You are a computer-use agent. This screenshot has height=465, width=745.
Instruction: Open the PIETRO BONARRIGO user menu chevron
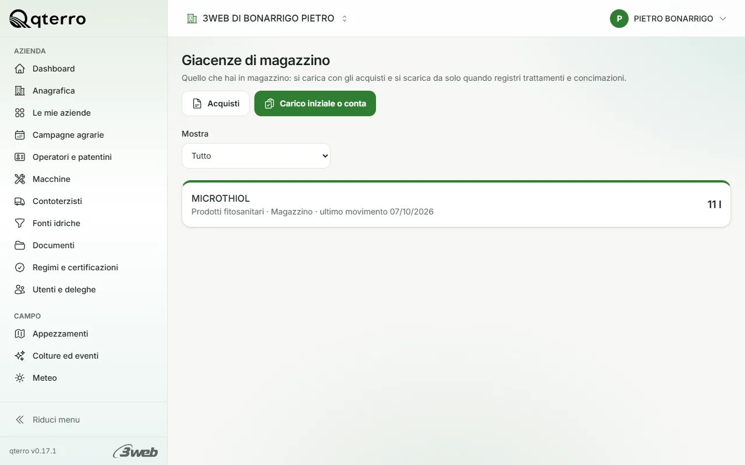pos(723,19)
